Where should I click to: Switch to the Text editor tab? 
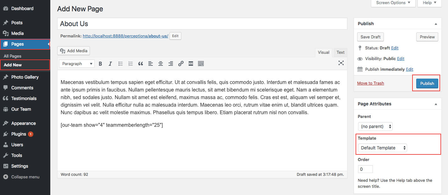pyautogui.click(x=340, y=53)
